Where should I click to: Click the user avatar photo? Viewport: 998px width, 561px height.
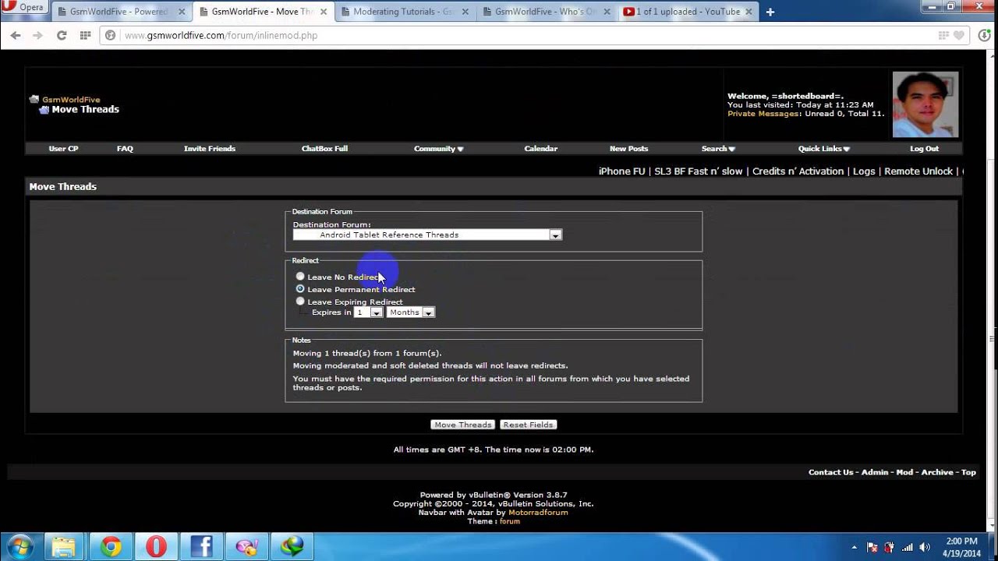coord(925,104)
